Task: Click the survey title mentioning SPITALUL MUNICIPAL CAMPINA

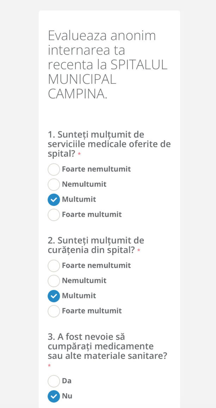Action: click(x=107, y=65)
